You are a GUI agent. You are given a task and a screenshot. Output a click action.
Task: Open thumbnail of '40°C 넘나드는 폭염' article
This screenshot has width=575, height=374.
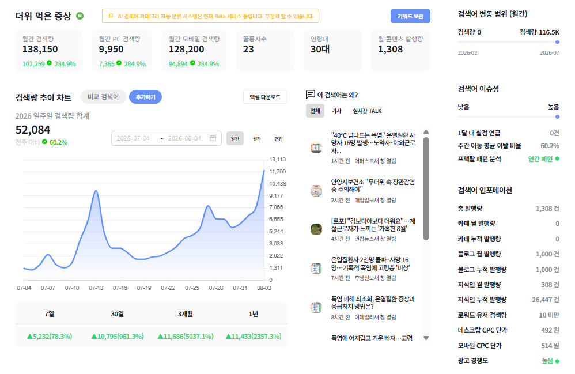point(316,148)
